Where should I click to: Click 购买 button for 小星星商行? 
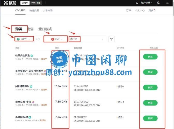(x=150, y=72)
